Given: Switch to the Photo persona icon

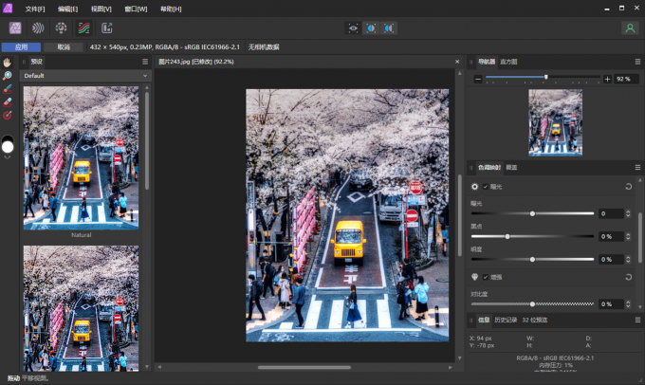Looking at the screenshot, I should point(15,27).
